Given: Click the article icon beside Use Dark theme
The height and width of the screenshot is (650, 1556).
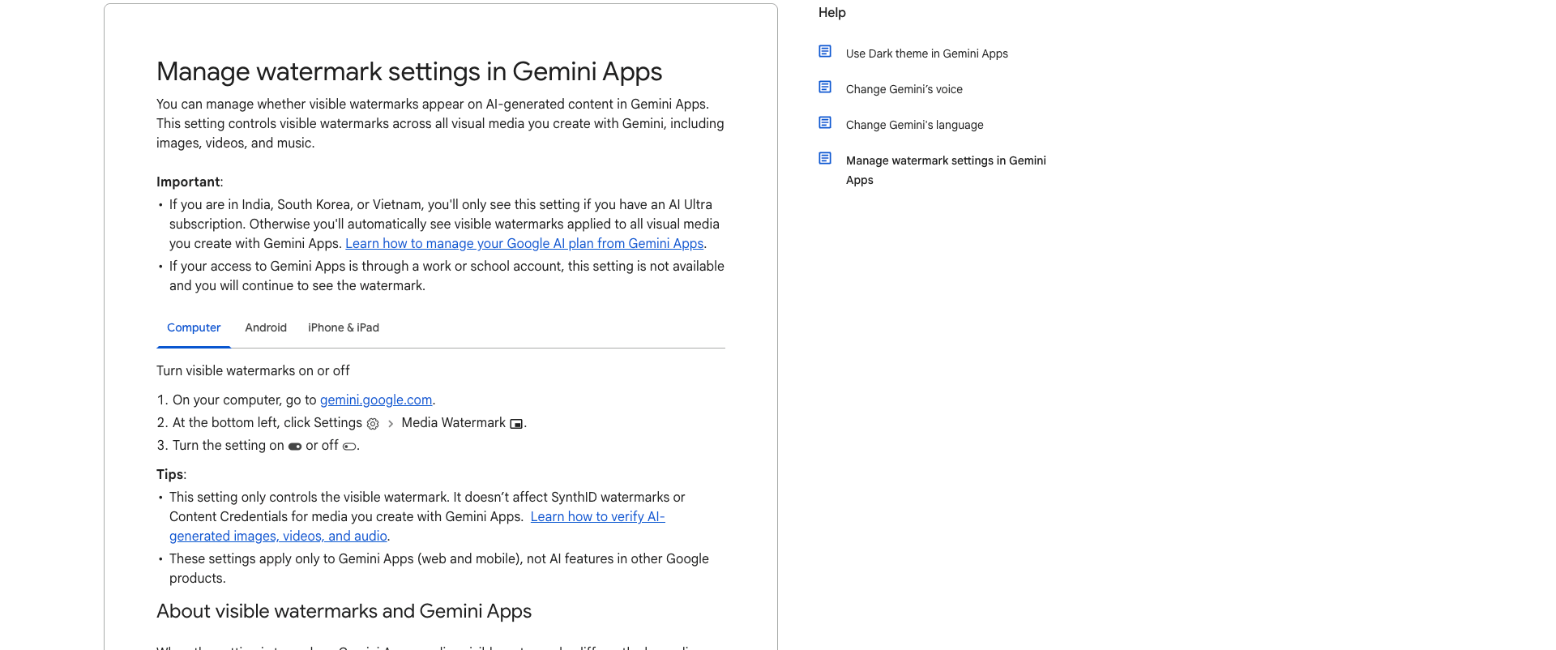Looking at the screenshot, I should (825, 52).
